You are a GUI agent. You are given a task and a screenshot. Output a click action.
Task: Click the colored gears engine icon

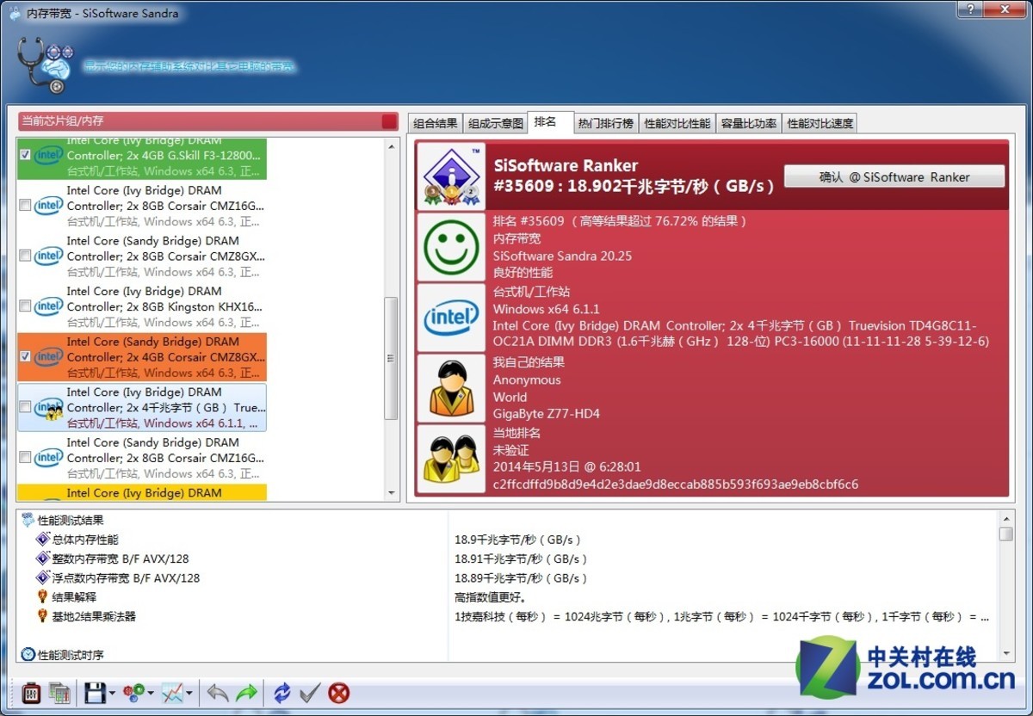tap(133, 692)
